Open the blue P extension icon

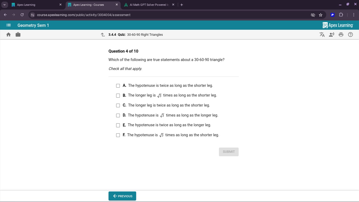click(332, 15)
